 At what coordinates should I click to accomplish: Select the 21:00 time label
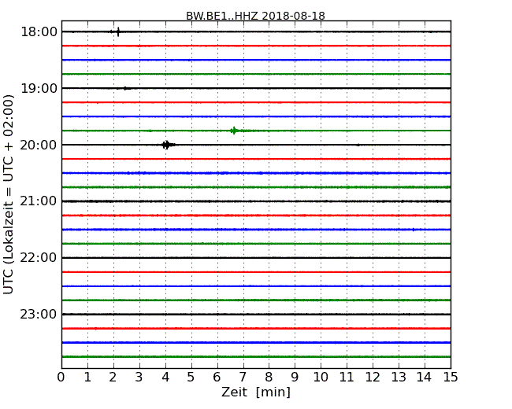(39, 201)
